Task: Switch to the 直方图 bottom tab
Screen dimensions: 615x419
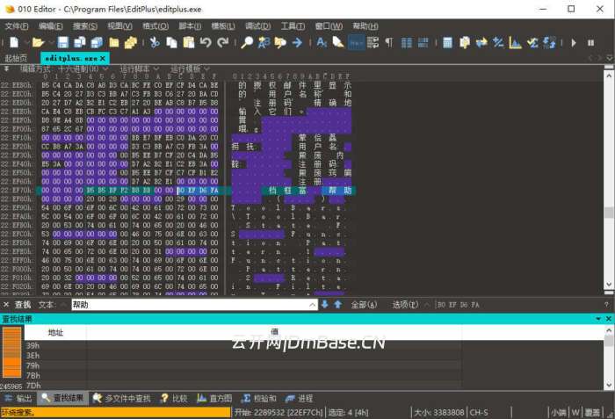Action: [214, 399]
